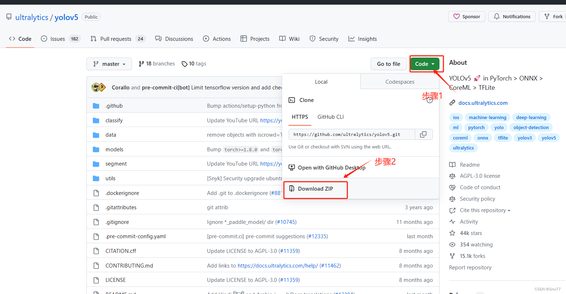Click the scale icon beside AGPL-3.0 license
The image size is (566, 294).
click(452, 176)
